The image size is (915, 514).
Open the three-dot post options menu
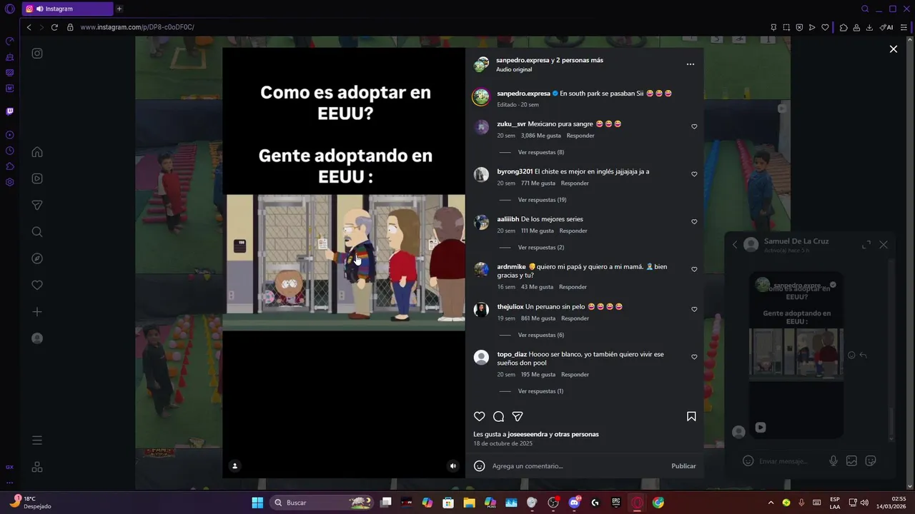coord(691,64)
